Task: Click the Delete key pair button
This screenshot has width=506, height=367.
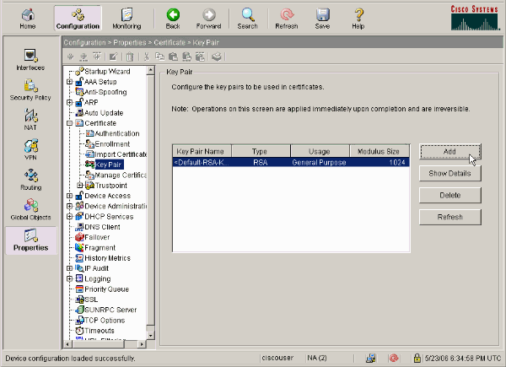Action: coord(449,195)
